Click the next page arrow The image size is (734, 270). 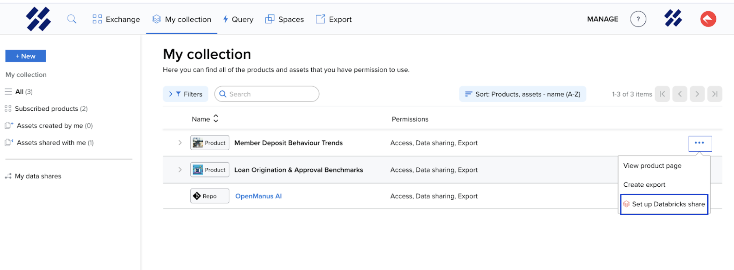697,94
